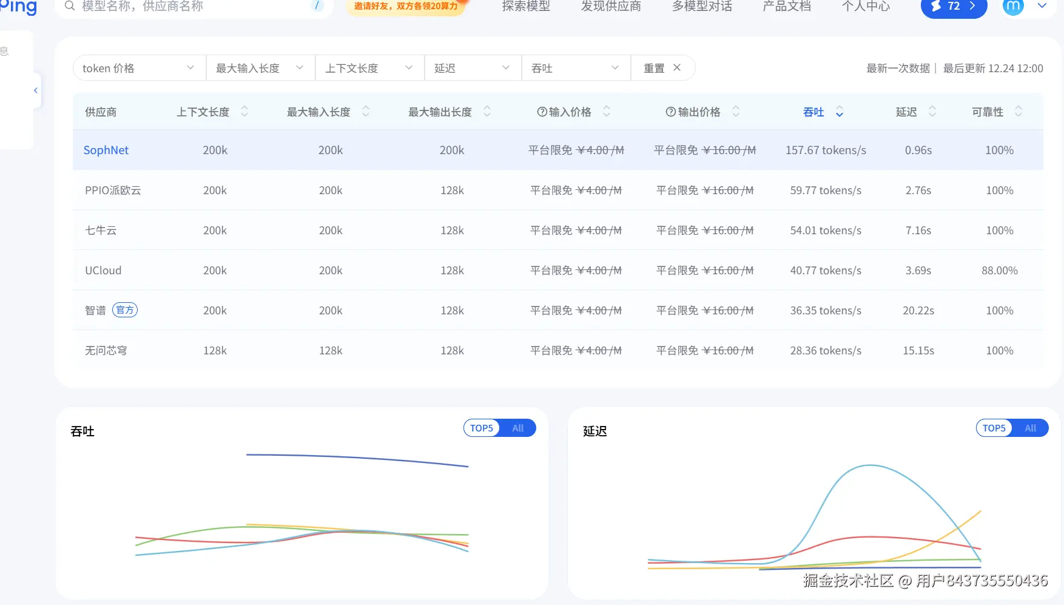
Task: Select All in the 吞吐 chart toggle
Action: tap(517, 428)
